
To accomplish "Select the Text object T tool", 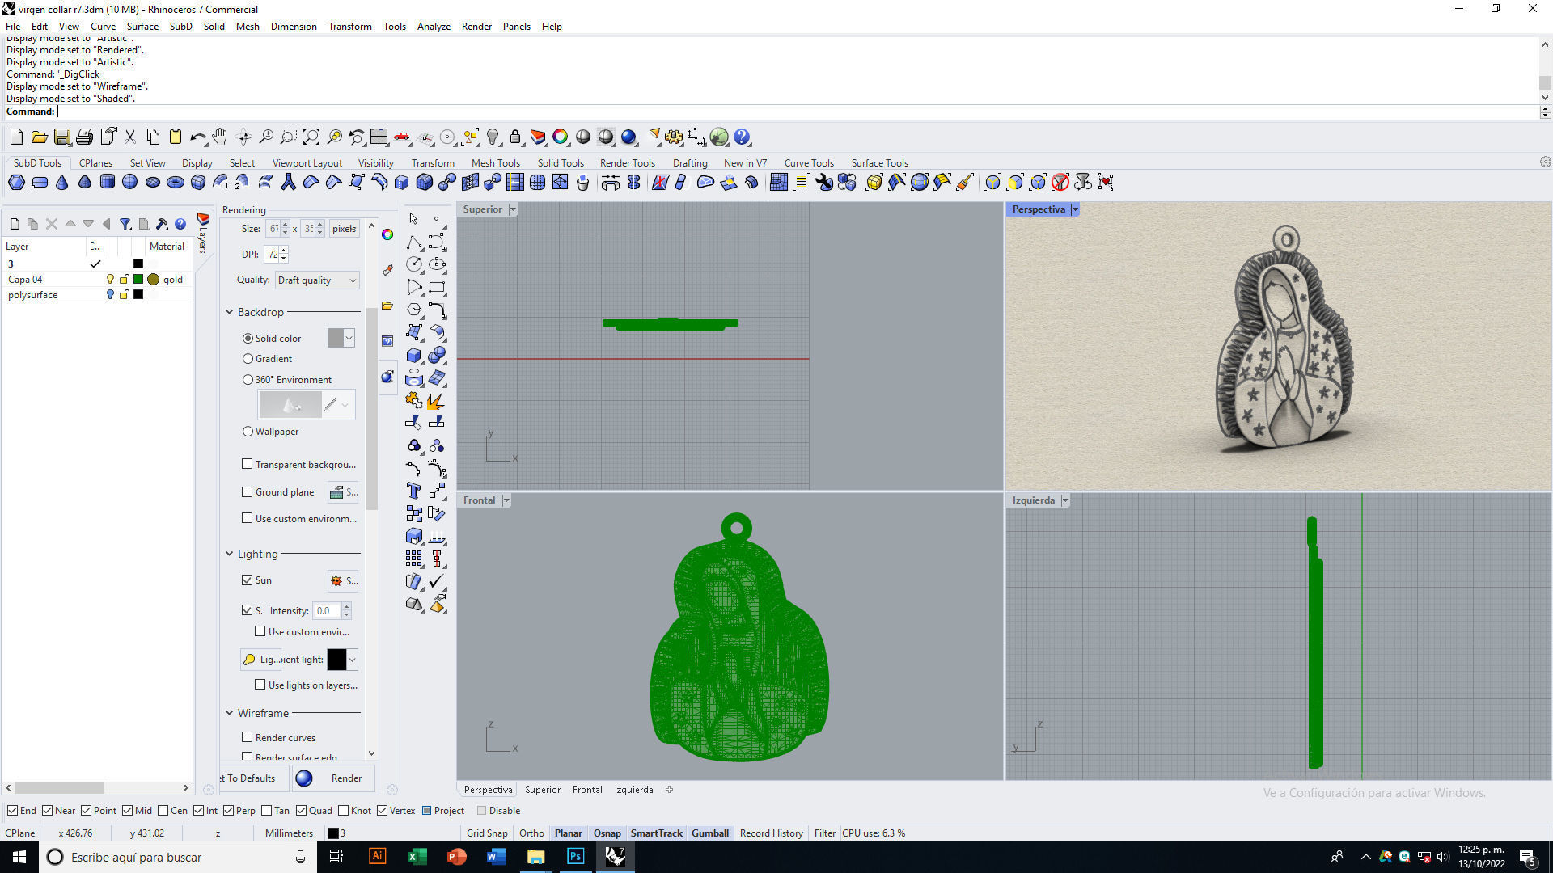I will [414, 491].
